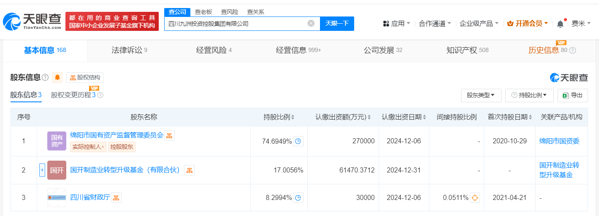The width and height of the screenshot is (599, 216).
Task: Open equity structure icon for 国开制造业转型升级基金
Action: 189,170
